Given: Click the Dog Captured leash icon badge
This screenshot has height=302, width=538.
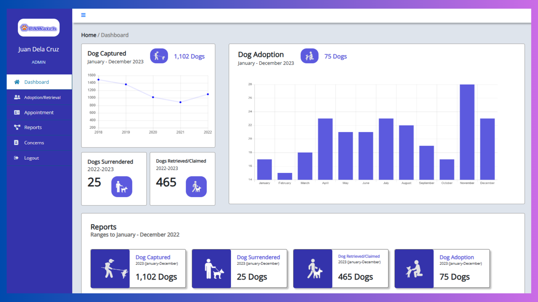Looking at the screenshot, I should click(159, 56).
